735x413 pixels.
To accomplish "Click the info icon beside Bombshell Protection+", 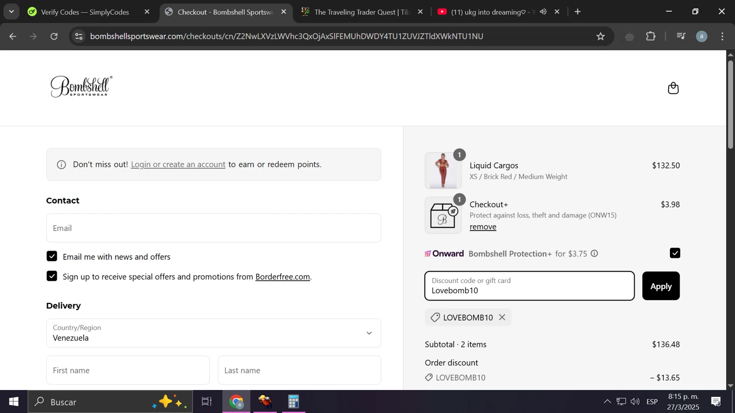I will tap(594, 253).
